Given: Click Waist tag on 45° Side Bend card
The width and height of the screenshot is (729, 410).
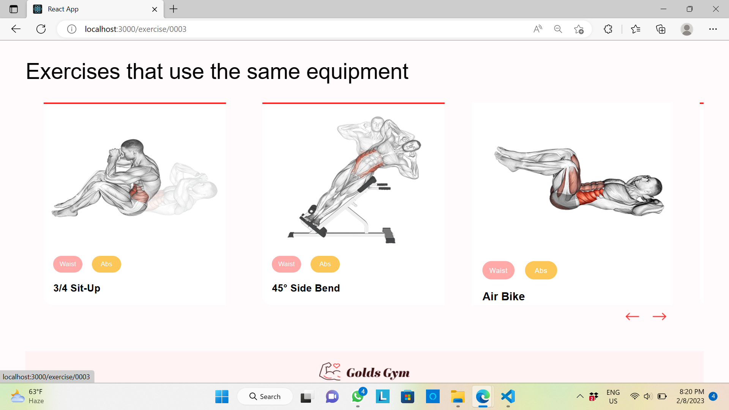Looking at the screenshot, I should [286, 264].
